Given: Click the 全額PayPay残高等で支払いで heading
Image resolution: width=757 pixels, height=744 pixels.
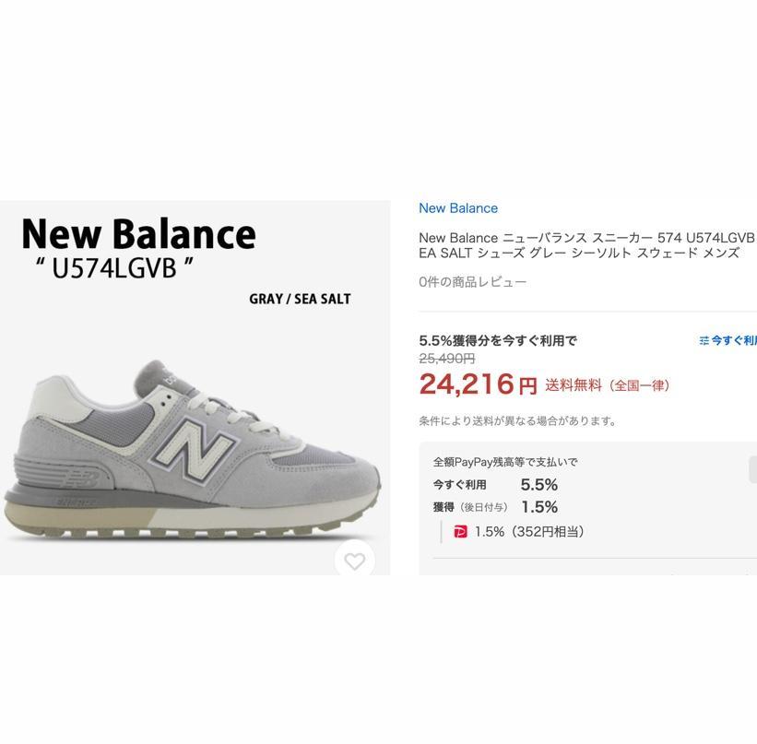Looking at the screenshot, I should [505, 462].
